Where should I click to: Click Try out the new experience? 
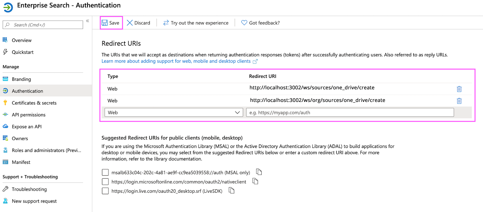199,23
